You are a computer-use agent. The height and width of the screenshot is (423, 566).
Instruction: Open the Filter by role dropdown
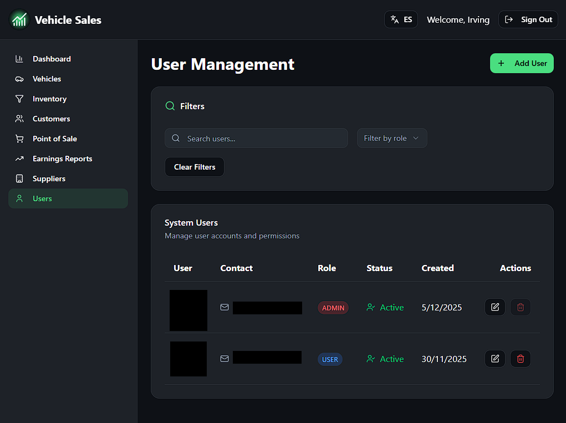click(392, 138)
